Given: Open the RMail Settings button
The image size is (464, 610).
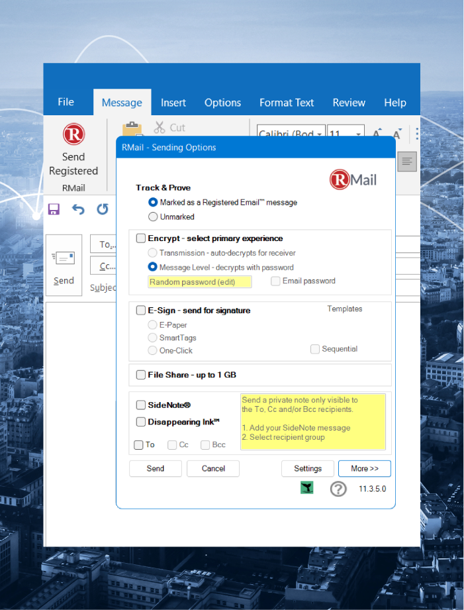Looking at the screenshot, I should click(x=308, y=468).
